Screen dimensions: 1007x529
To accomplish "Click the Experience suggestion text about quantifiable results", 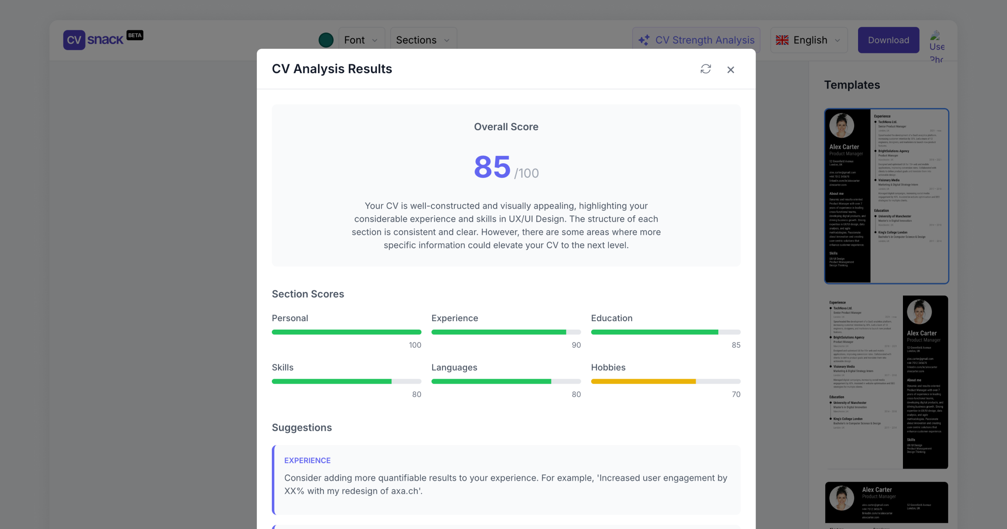I will pos(506,484).
